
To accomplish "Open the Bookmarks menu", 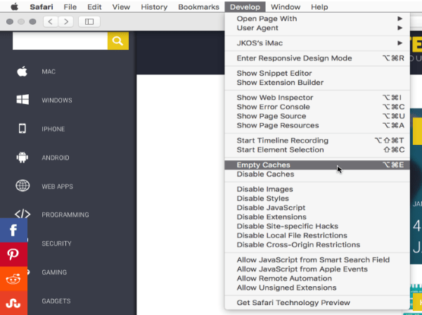I will click(198, 7).
